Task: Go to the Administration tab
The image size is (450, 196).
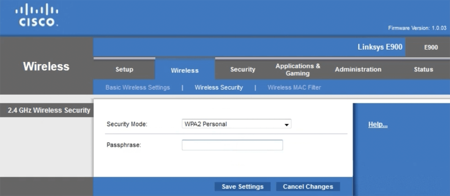Action: click(358, 69)
